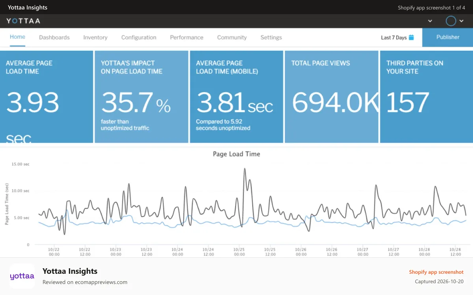Switch to the Inventory tab
Viewport: 473px width, 295px height.
pyautogui.click(x=95, y=37)
